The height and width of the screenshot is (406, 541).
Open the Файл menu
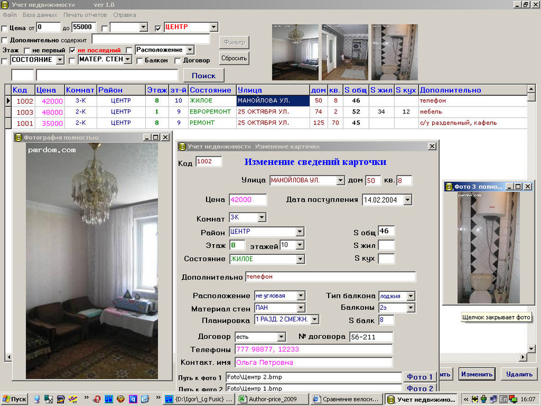(x=10, y=15)
